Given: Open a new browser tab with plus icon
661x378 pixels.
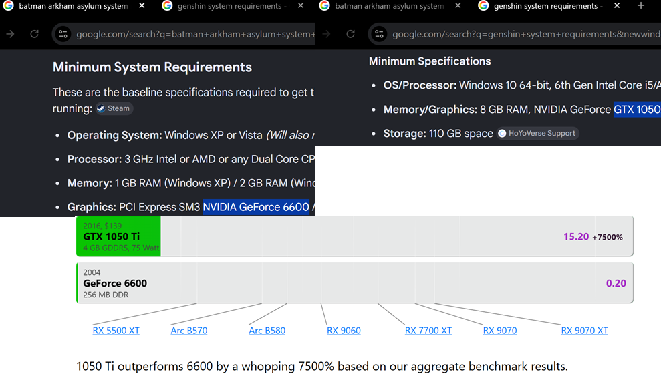Looking at the screenshot, I should [641, 6].
